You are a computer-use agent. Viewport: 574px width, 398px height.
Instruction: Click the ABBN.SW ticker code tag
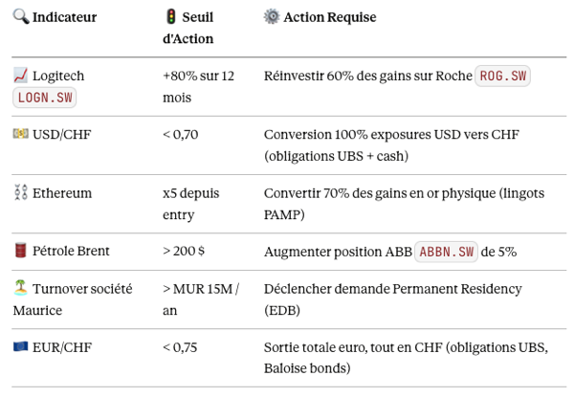click(447, 252)
